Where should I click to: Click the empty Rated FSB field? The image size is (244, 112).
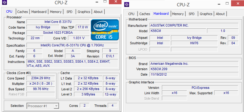point(41,94)
